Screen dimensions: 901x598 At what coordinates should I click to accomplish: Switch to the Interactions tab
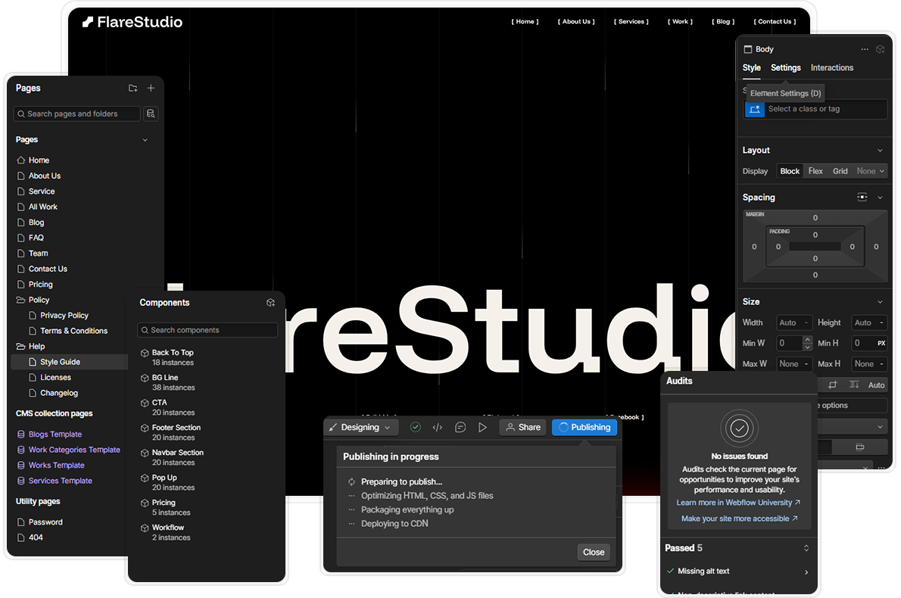(831, 68)
